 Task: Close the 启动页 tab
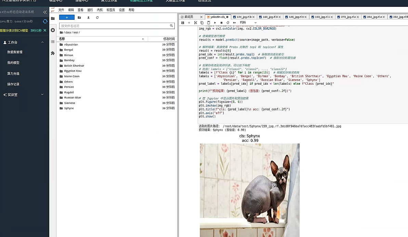[201, 17]
